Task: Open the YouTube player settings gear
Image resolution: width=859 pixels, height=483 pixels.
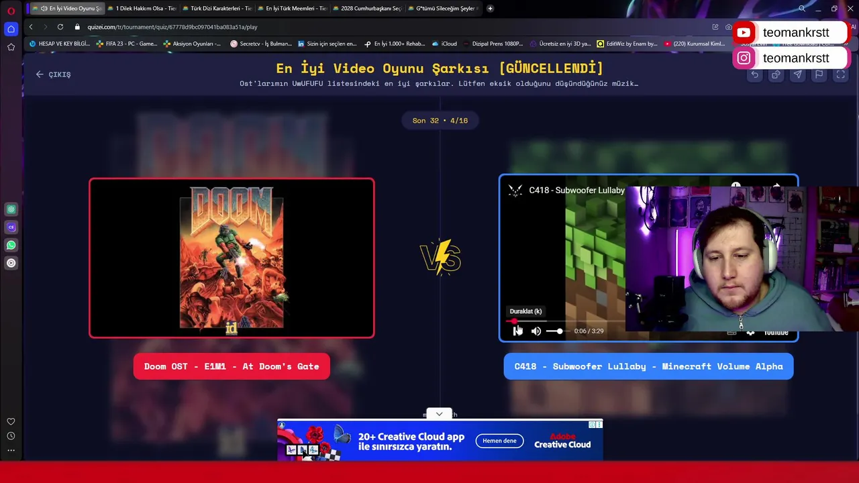Action: click(750, 332)
